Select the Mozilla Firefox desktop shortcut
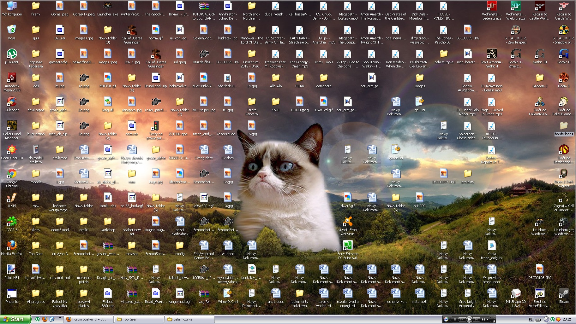The height and width of the screenshot is (324, 576). click(x=12, y=248)
